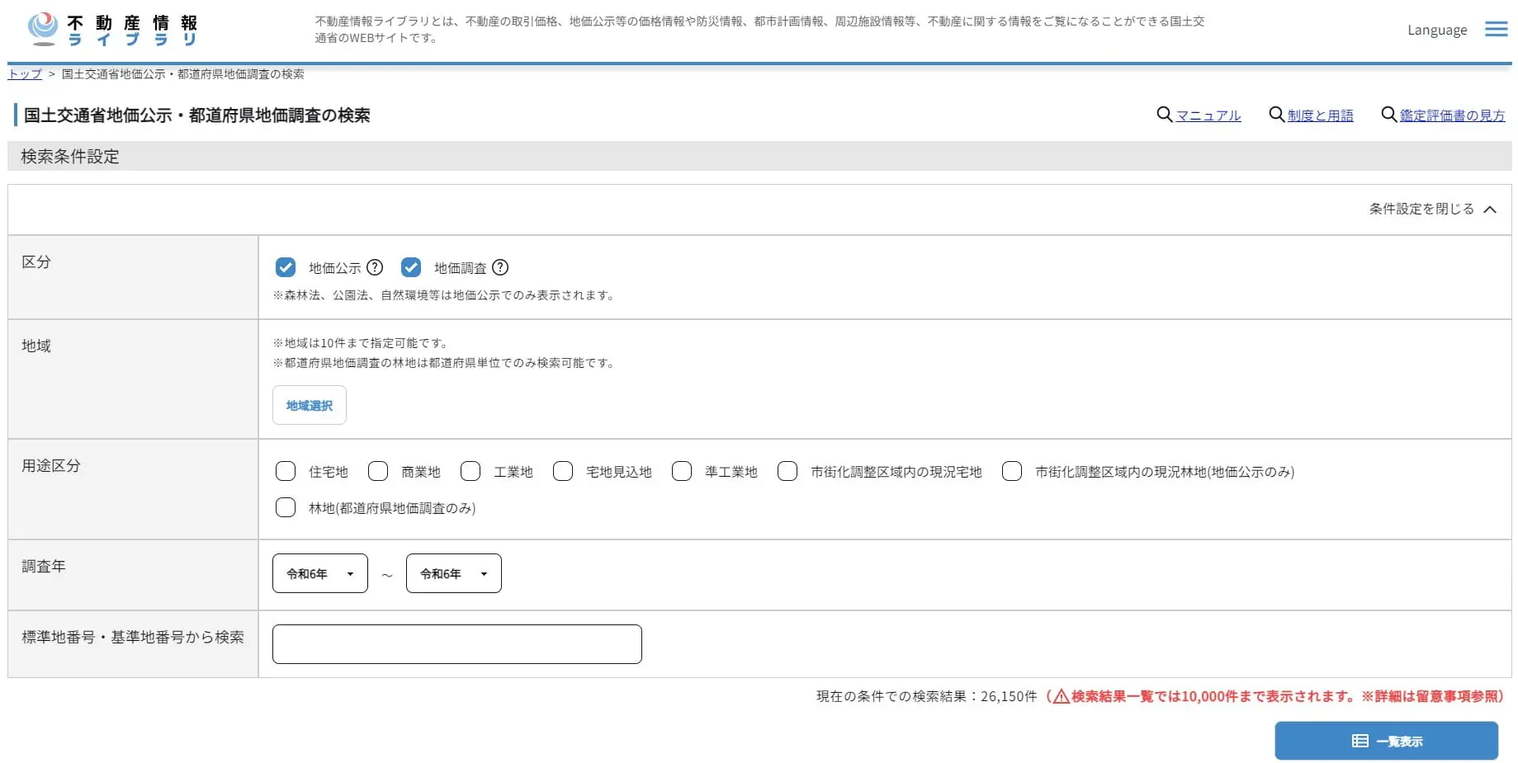
Task: Click the 地域選択 region selection button
Action: click(309, 405)
